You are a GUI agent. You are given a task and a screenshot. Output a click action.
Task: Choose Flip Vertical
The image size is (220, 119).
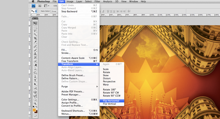(x=112, y=104)
